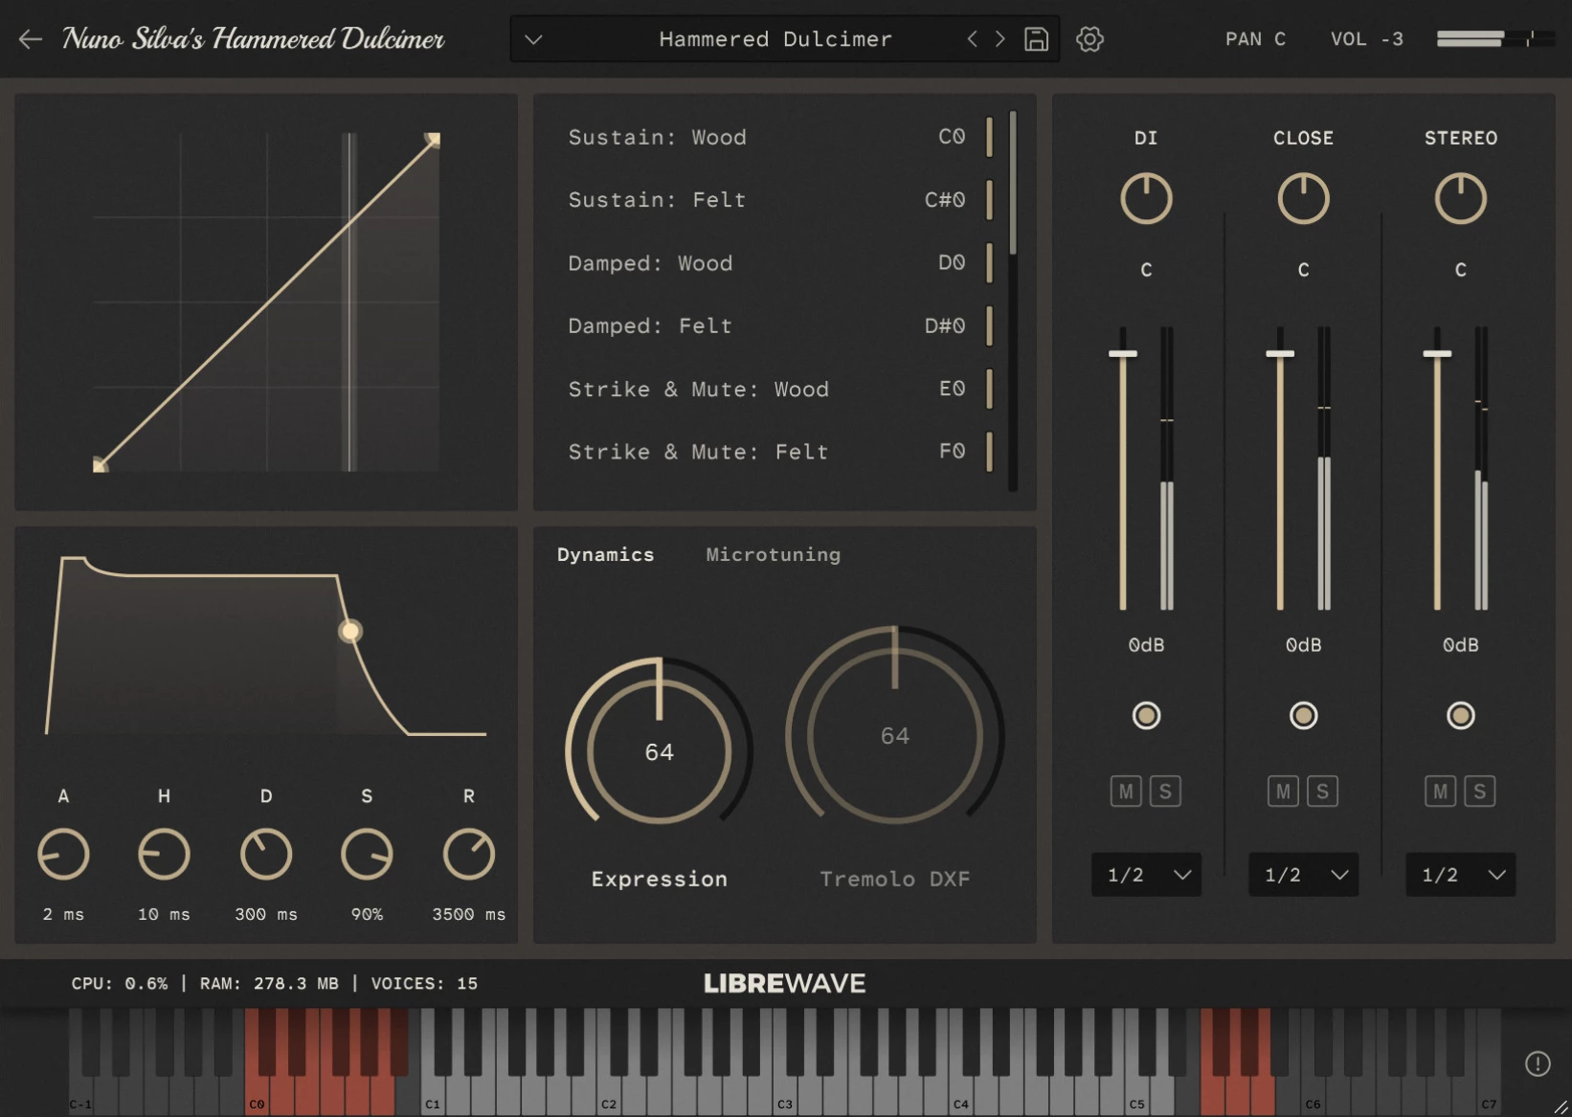The height and width of the screenshot is (1117, 1572).
Task: Click the STEREO mic pan knob
Action: [x=1460, y=199]
